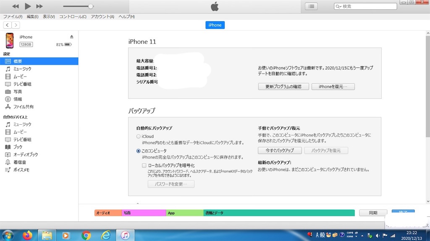Click iTunes icon in the taskbar
This screenshot has width=430, height=241.
pyautogui.click(x=125, y=235)
